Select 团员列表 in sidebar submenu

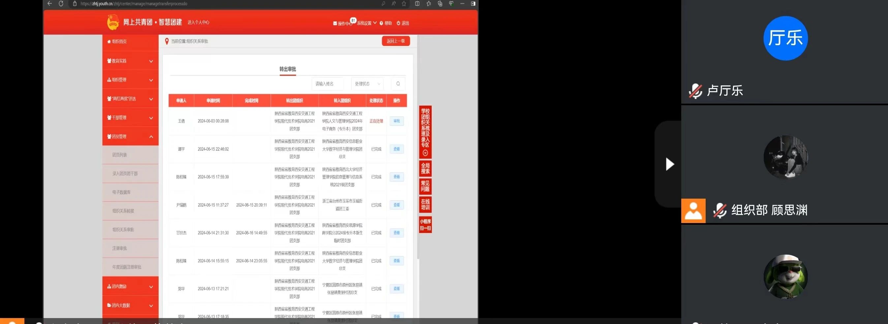(x=120, y=155)
